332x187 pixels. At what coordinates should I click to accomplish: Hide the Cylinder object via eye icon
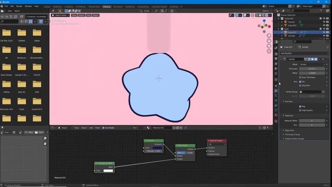tap(324, 36)
